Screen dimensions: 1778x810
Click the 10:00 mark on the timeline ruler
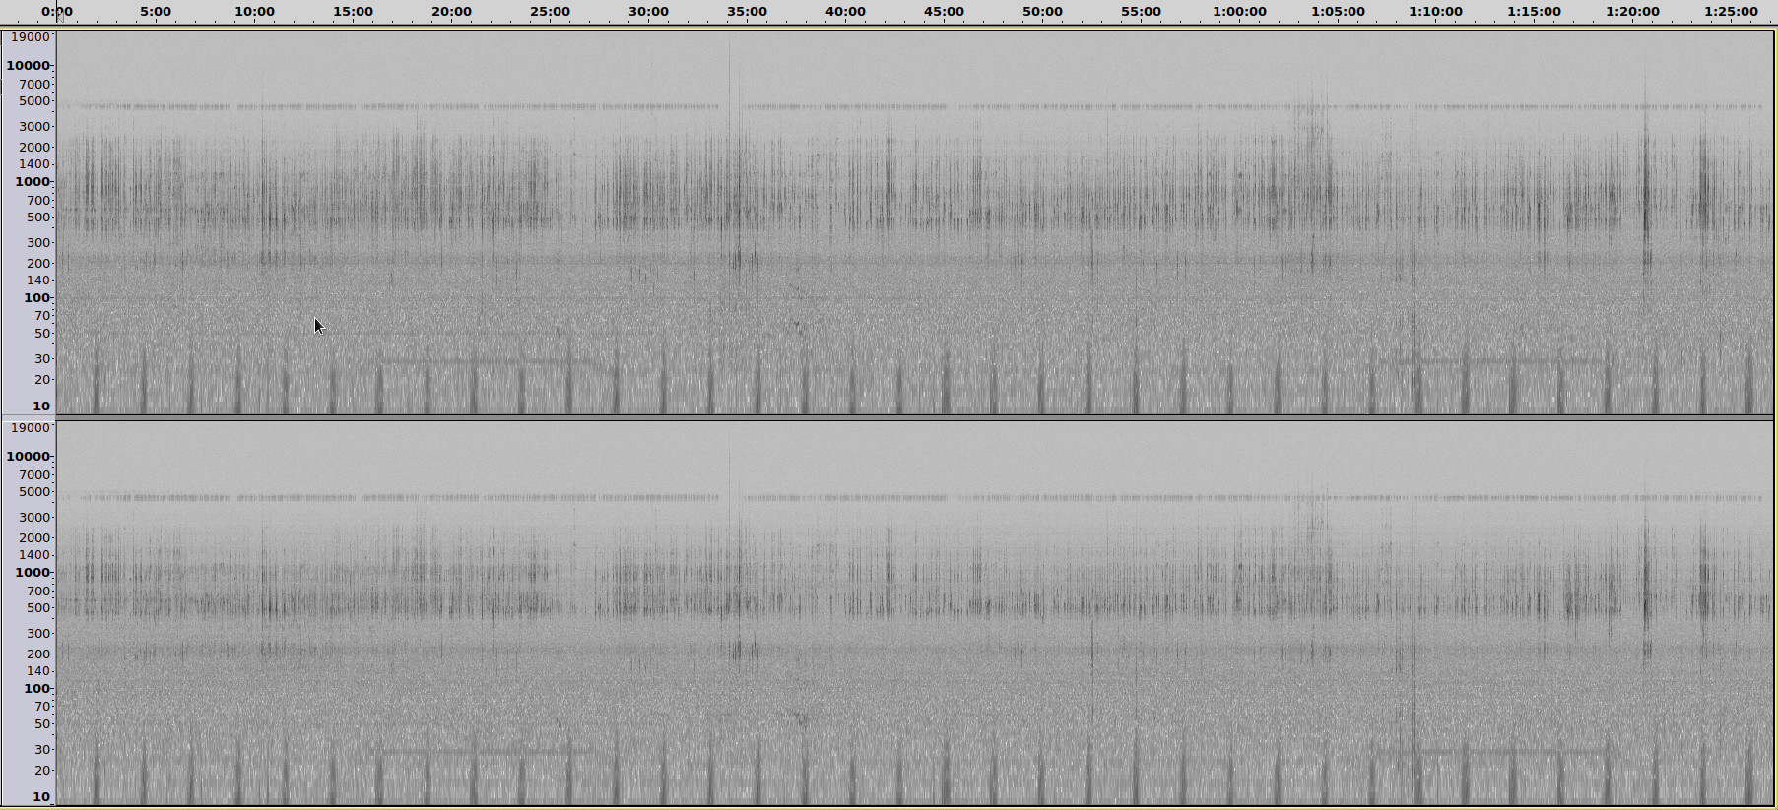click(x=254, y=12)
